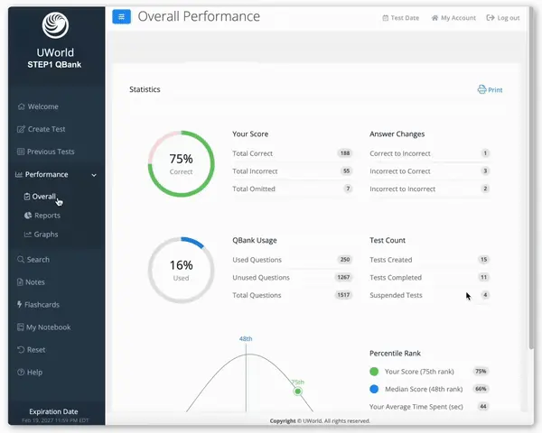Click the Total Correct value 188

pos(345,153)
